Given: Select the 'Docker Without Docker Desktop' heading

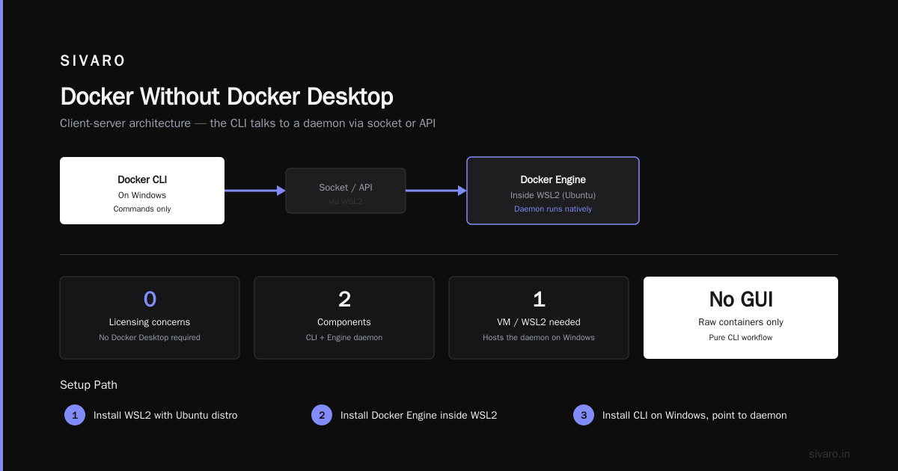Looking at the screenshot, I should point(227,96).
